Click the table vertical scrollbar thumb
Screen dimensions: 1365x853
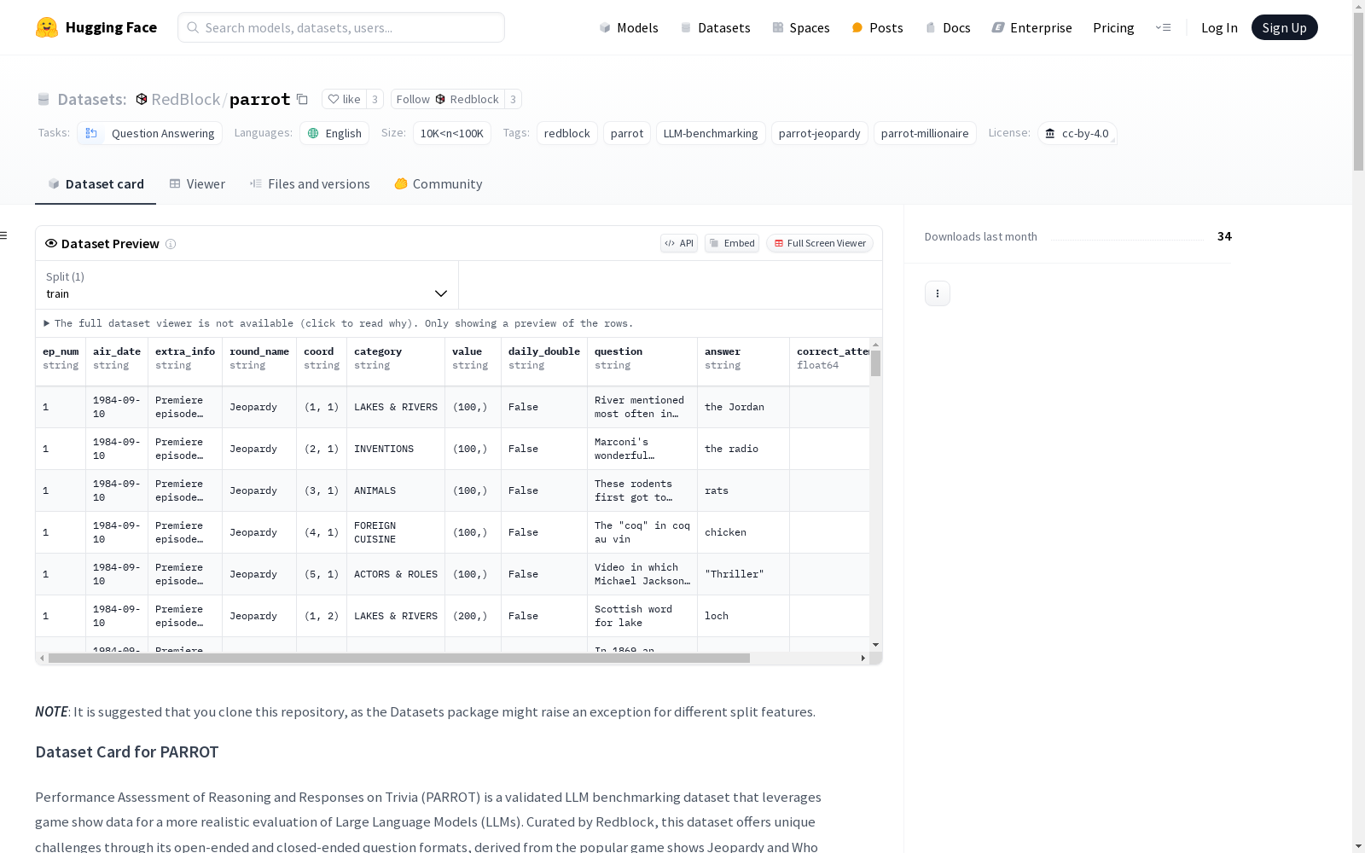coord(875,363)
